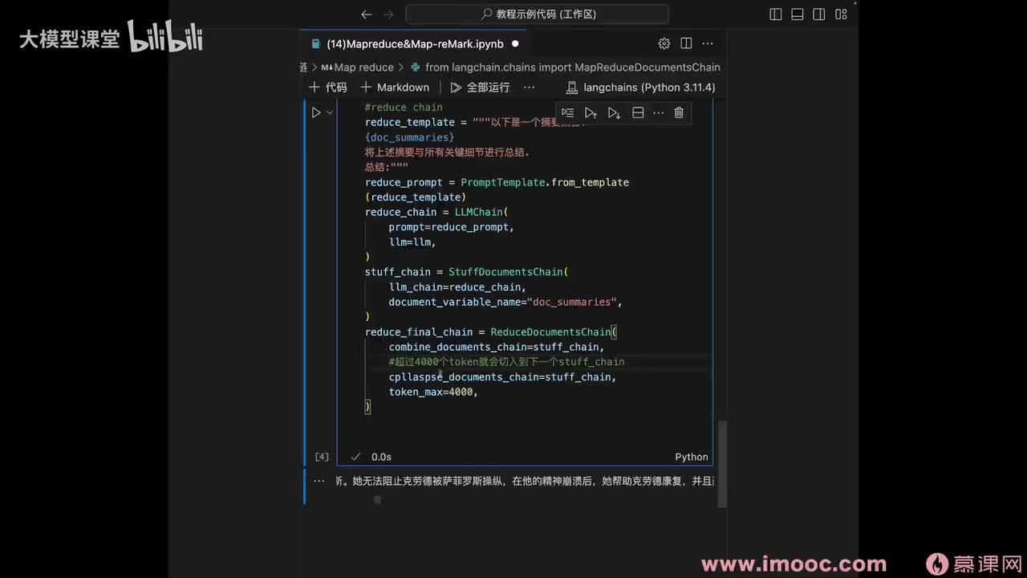Image resolution: width=1027 pixels, height=578 pixels.
Task: Click the Python language label of cell
Action: point(691,457)
